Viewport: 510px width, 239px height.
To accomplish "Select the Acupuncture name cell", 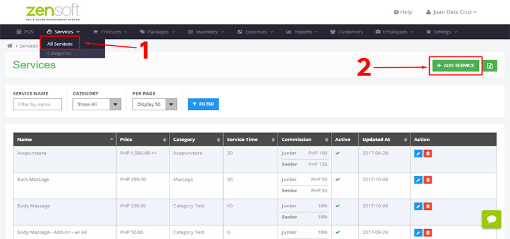I will click(65, 159).
